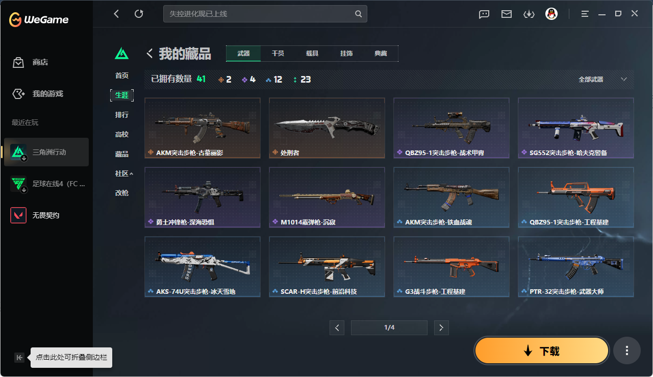Screen dimensions: 653x377
Task: Open the three-dot more options button
Action: click(x=627, y=350)
